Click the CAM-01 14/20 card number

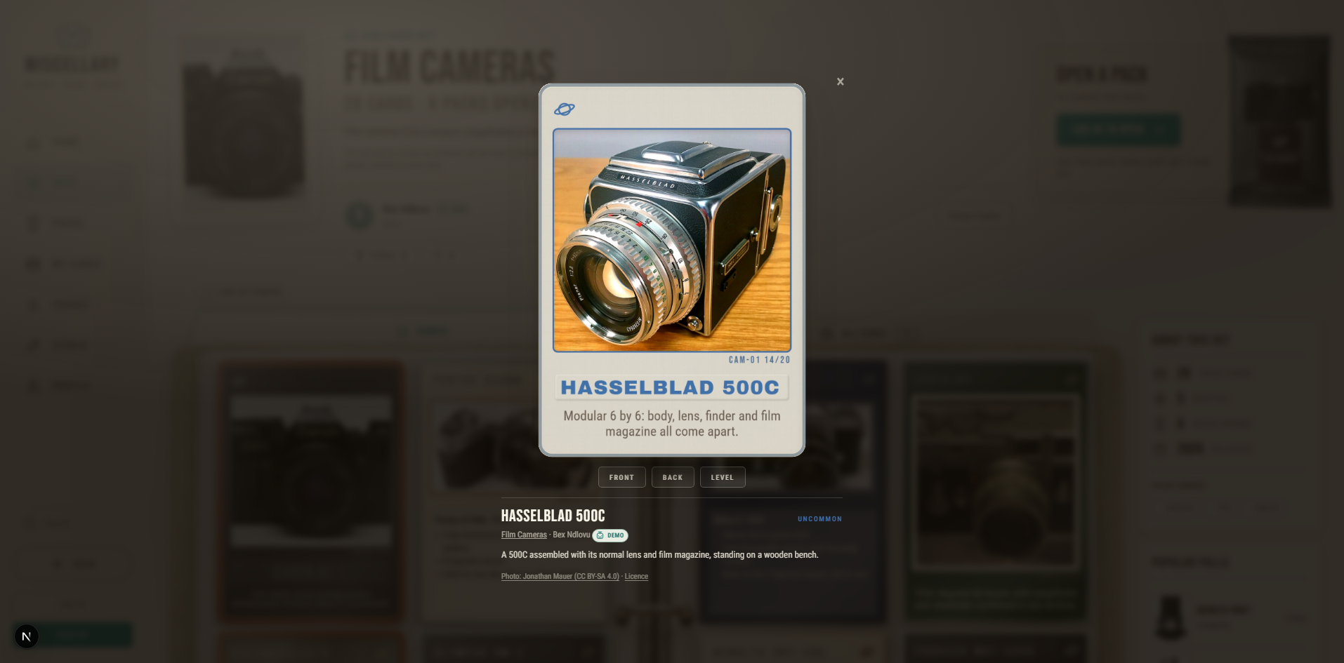759,360
